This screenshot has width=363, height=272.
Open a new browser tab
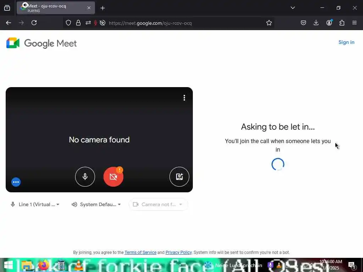tap(102, 8)
